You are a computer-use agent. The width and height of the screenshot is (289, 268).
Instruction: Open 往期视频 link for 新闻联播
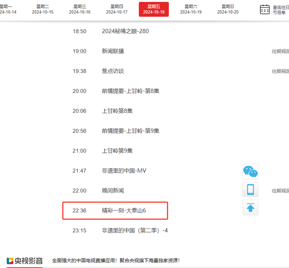tap(280, 51)
